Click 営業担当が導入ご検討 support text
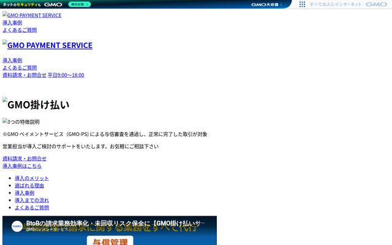The height and width of the screenshot is (245, 392). click(80, 146)
